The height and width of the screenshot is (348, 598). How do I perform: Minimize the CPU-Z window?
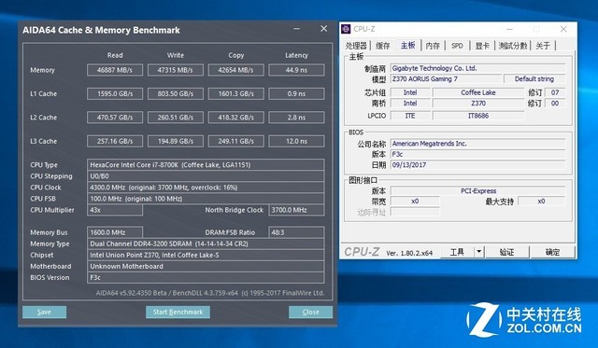509,29
